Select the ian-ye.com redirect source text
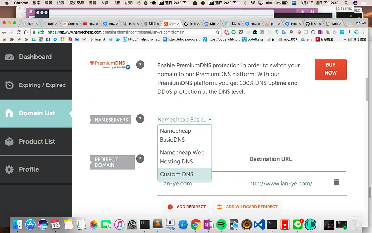 (x=177, y=183)
